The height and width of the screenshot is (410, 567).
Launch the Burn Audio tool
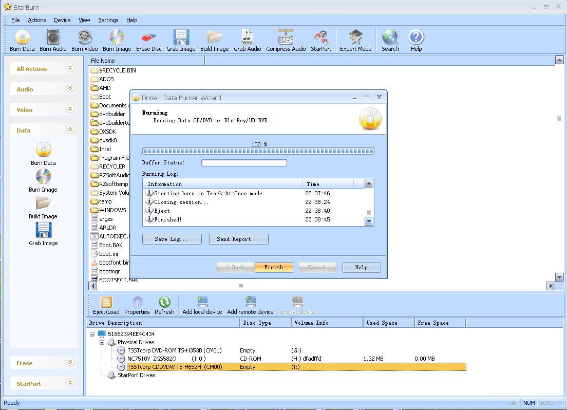click(x=53, y=41)
